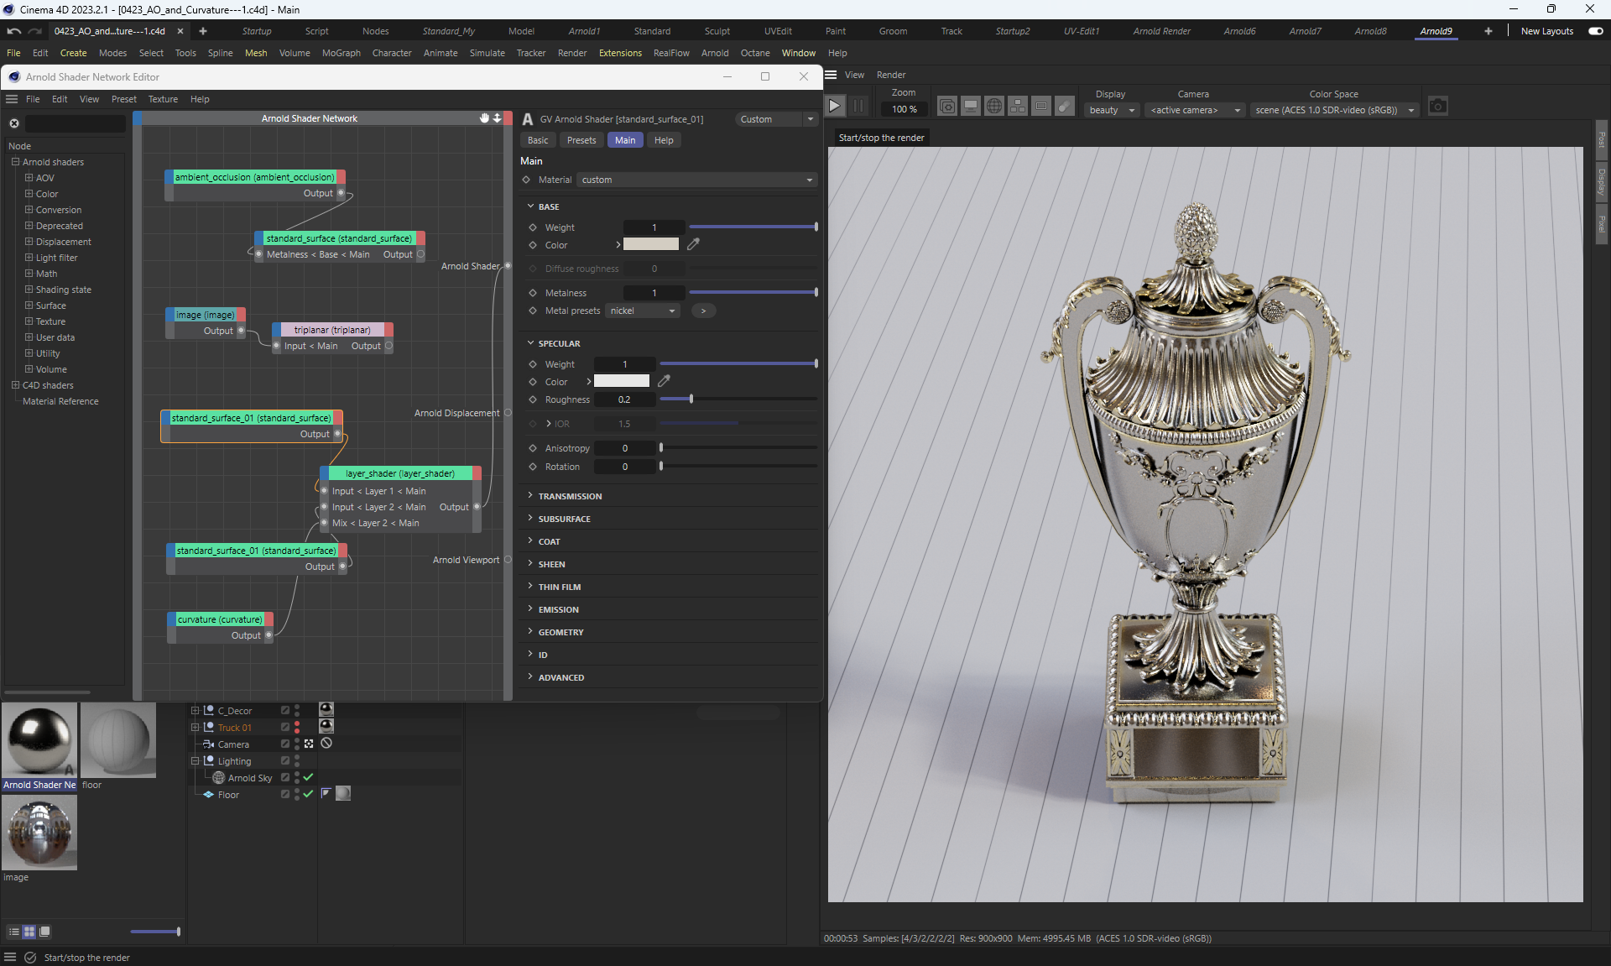The image size is (1611, 966).
Task: Click the render pause button
Action: coord(858,107)
